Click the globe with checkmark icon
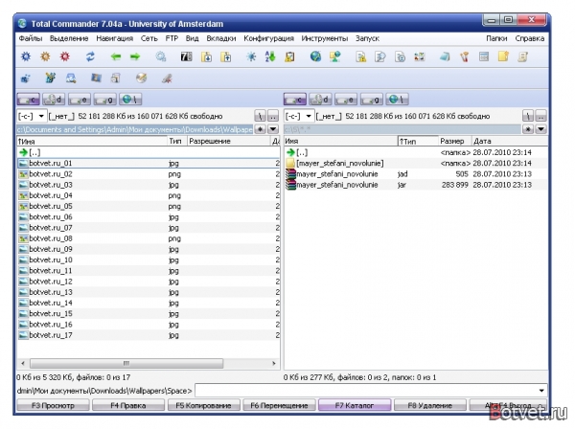This screenshot has width=575, height=429. pos(315,56)
